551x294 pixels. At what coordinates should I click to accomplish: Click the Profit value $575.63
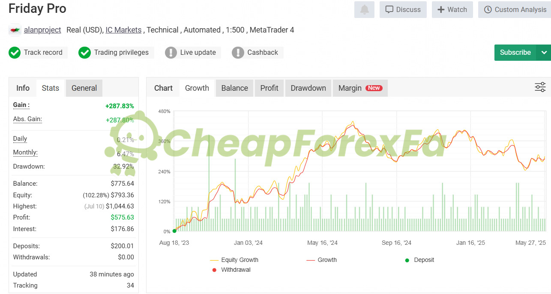click(123, 217)
